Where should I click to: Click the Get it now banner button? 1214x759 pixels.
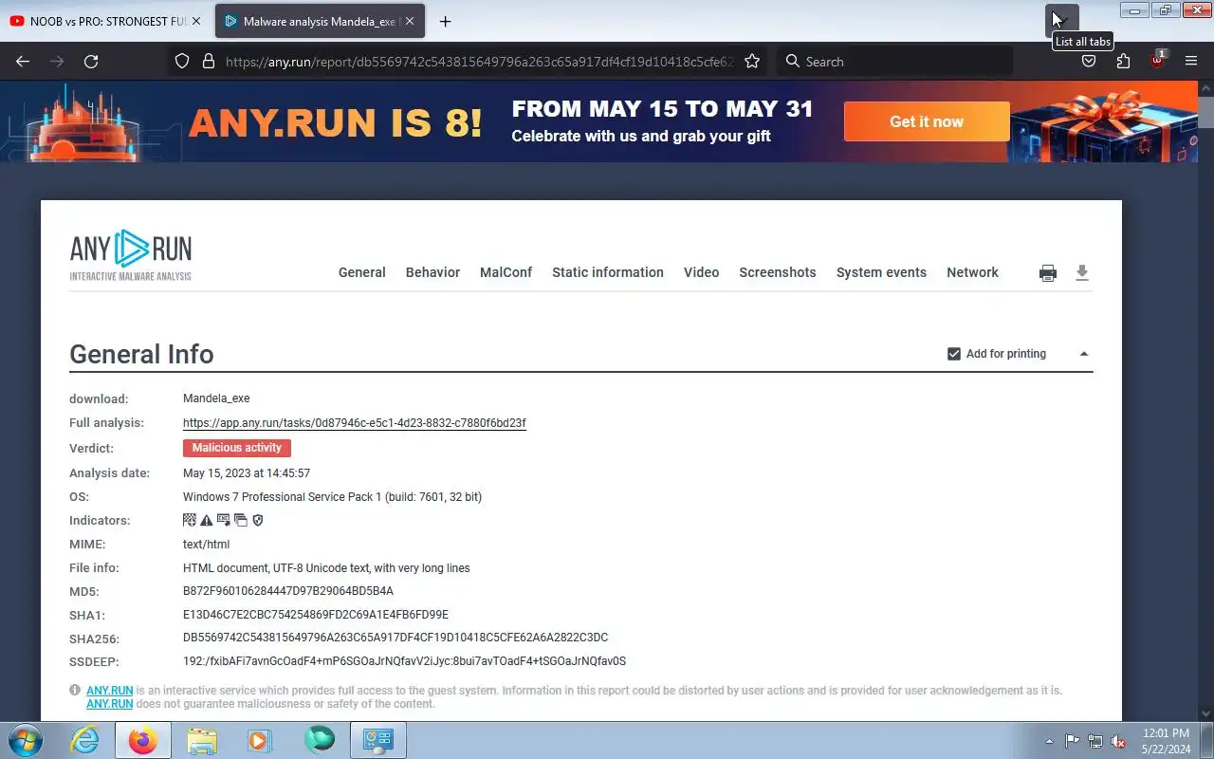[x=927, y=121]
